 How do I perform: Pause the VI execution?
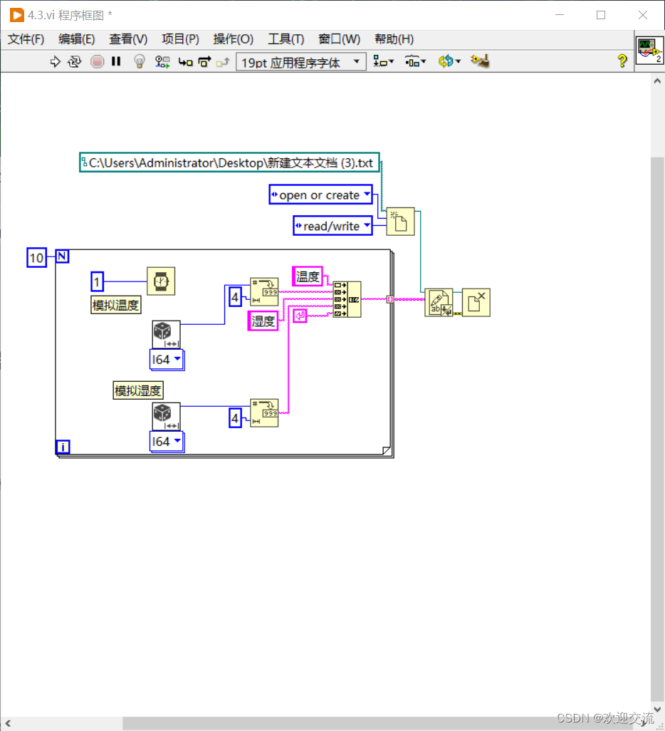[117, 61]
